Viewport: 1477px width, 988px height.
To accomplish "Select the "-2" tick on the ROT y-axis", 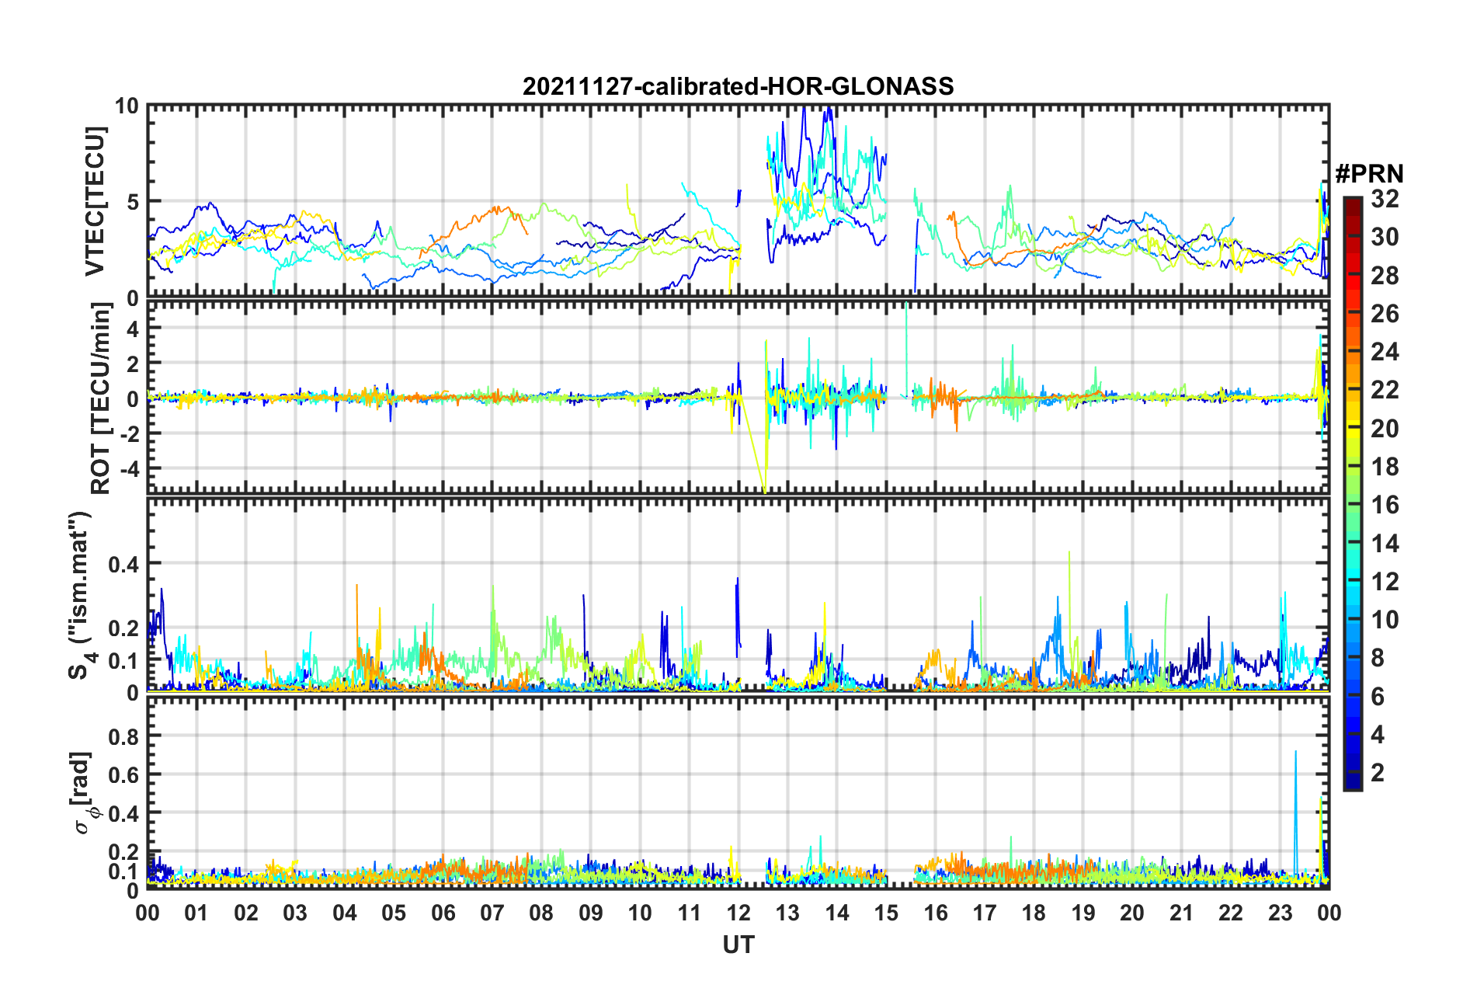I will click(x=129, y=433).
